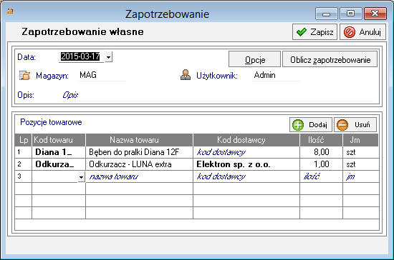Click the MAG warehouse field
The height and width of the screenshot is (260, 394).
[x=102, y=75]
